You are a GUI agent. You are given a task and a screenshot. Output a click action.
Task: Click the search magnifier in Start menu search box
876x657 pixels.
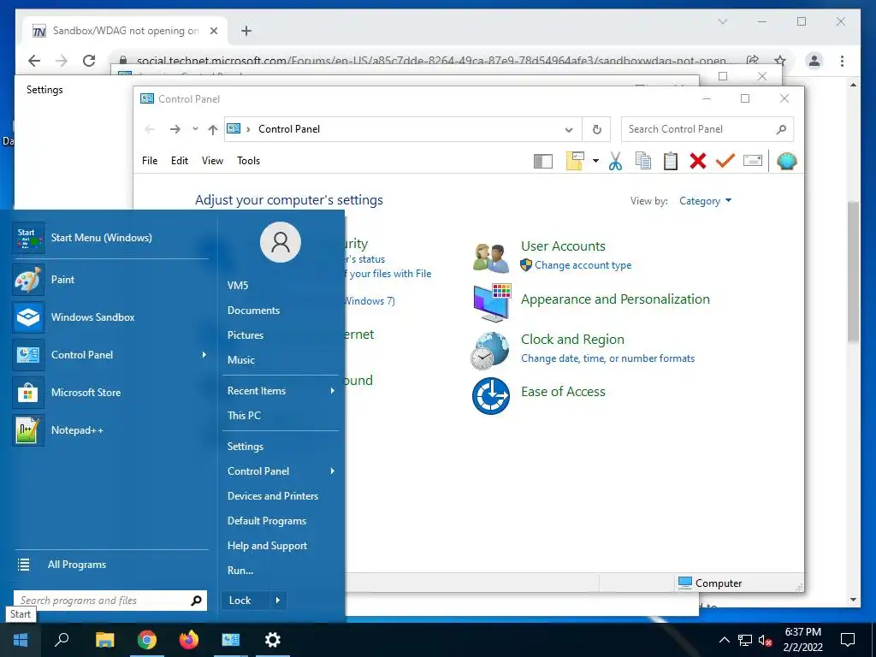click(x=196, y=601)
